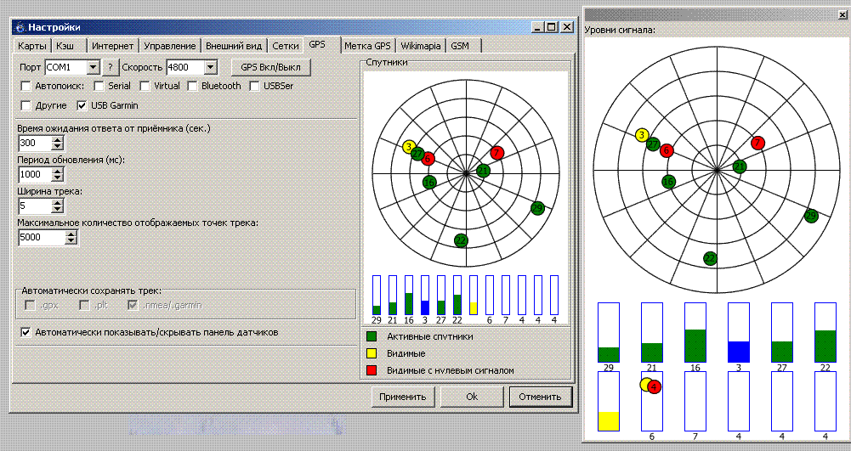Click green satellite 22 in Settings sky plot
The image size is (851, 451).
(x=461, y=240)
